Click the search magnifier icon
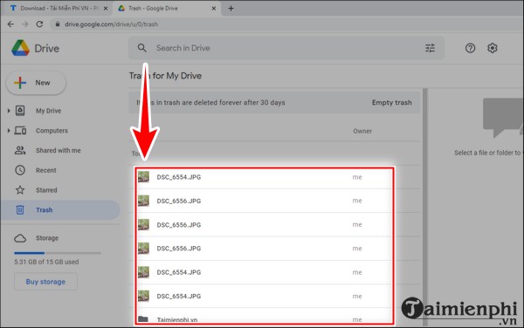Viewport: 524px width, 328px height. click(142, 48)
